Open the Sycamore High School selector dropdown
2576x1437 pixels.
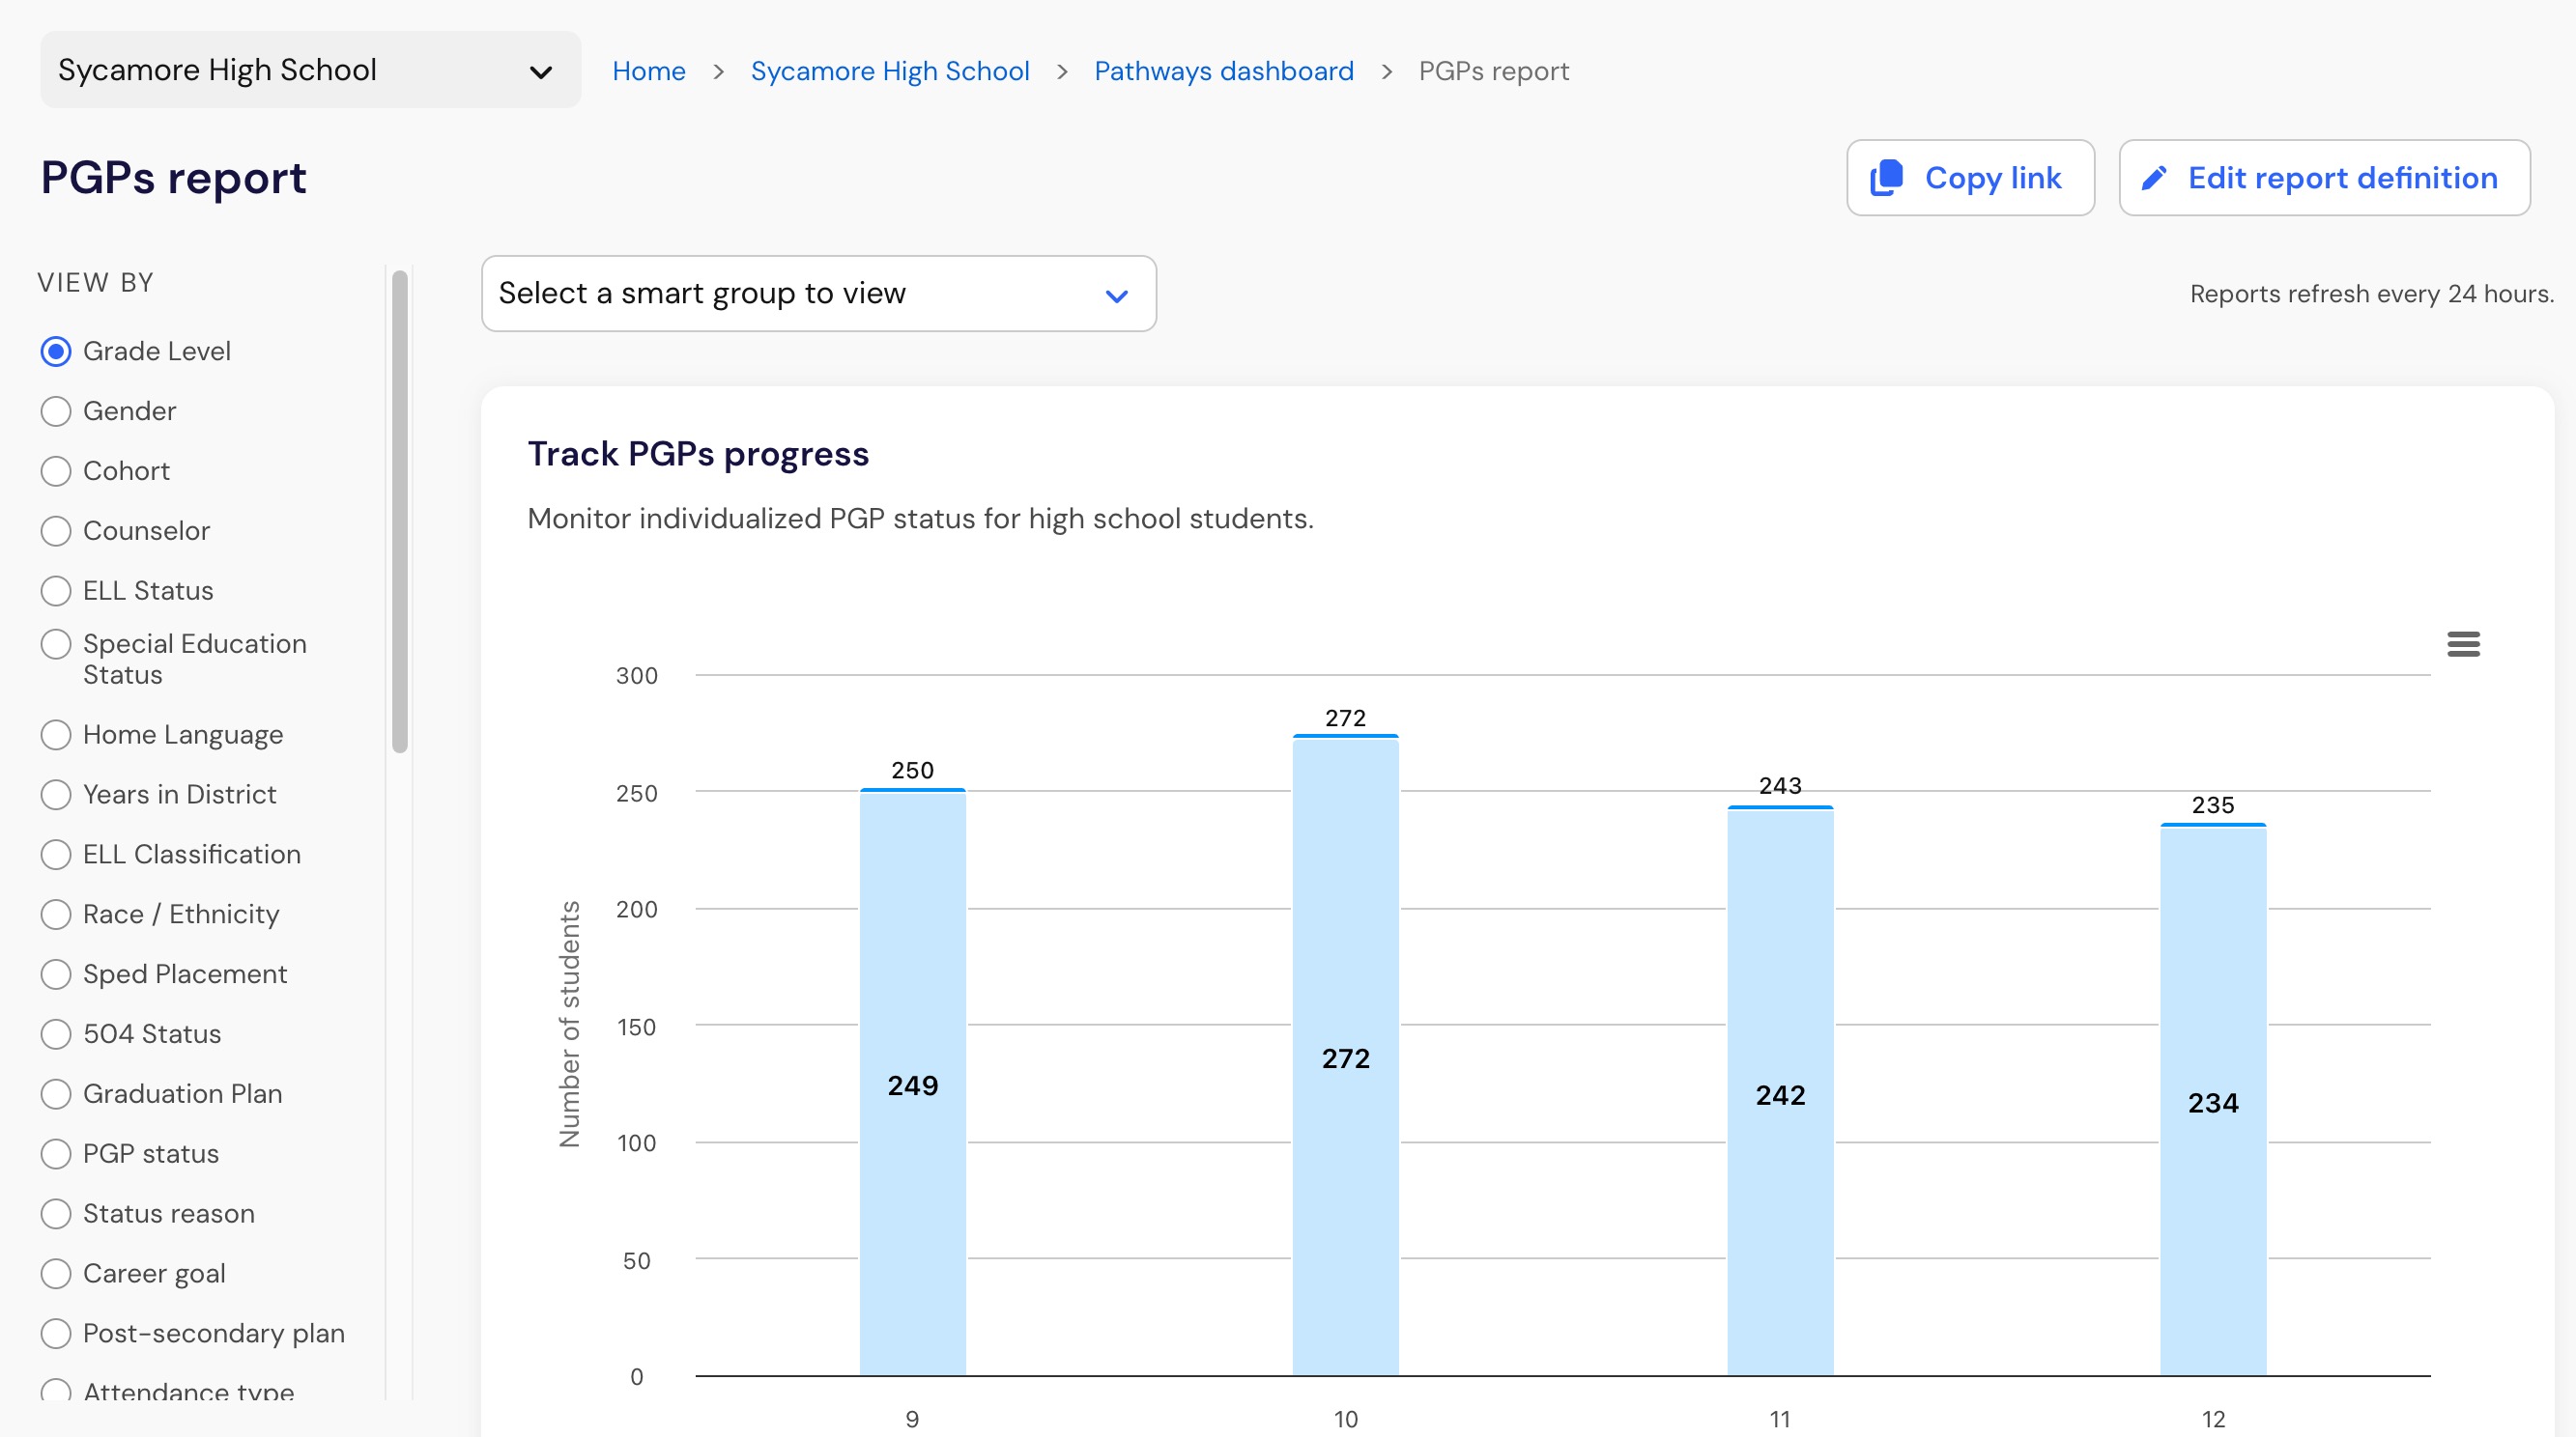(x=310, y=70)
